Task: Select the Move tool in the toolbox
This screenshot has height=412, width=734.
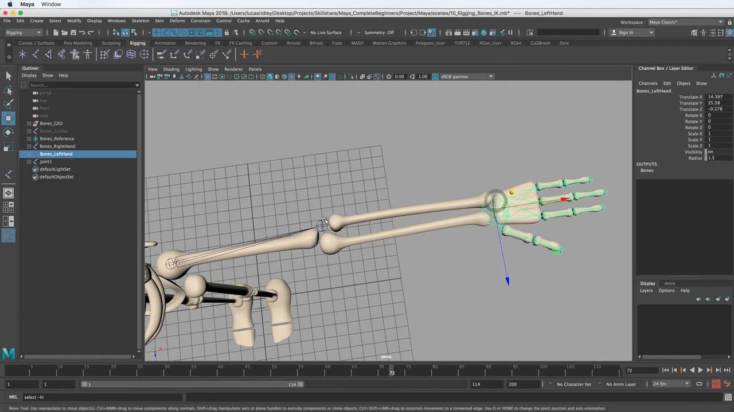Action: 8,118
